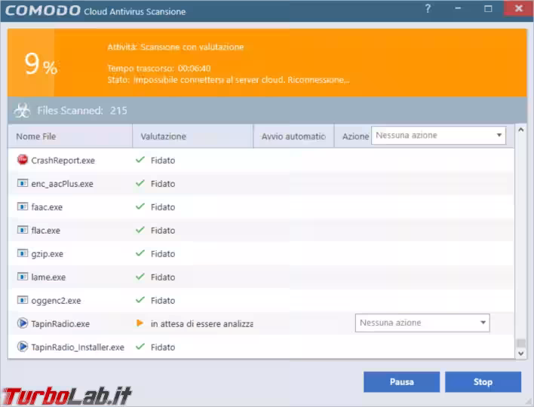This screenshot has height=407, width=534.
Task: Select the TapinRadio_Installer.exe file name
Action: point(78,347)
